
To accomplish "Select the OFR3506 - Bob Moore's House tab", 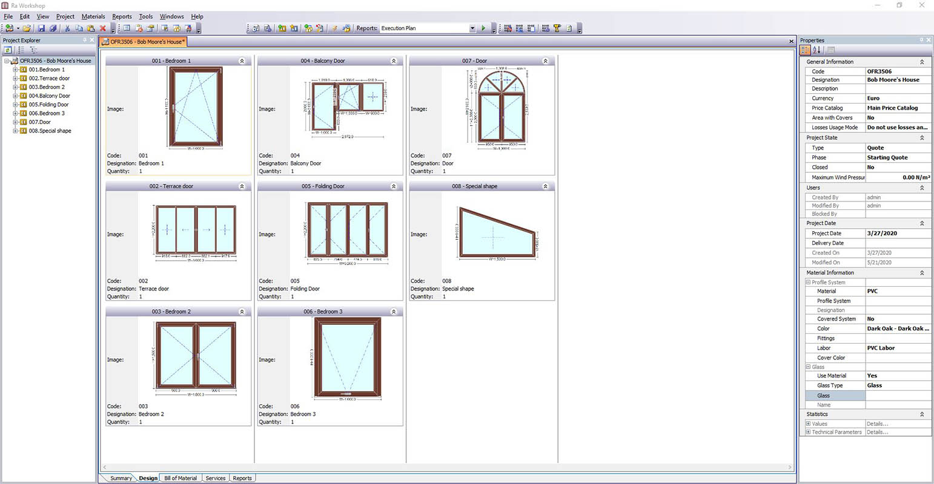I will pos(144,42).
